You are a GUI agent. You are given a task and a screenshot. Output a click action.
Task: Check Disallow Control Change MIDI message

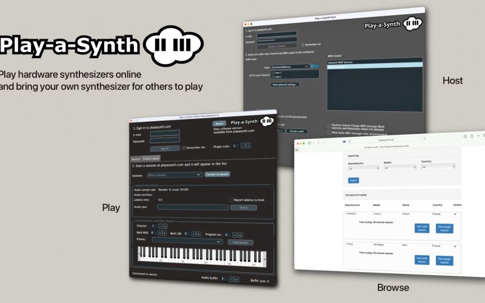tap(329, 125)
